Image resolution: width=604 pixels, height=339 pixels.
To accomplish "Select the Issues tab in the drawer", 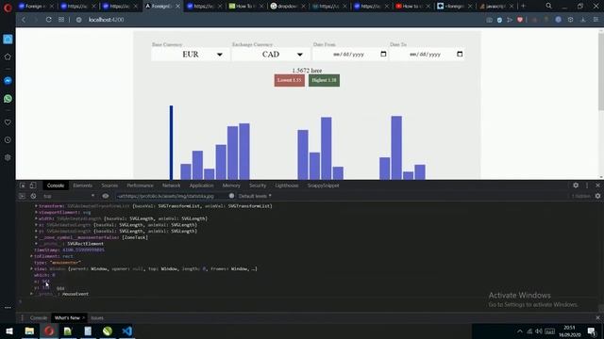I will pyautogui.click(x=97, y=318).
